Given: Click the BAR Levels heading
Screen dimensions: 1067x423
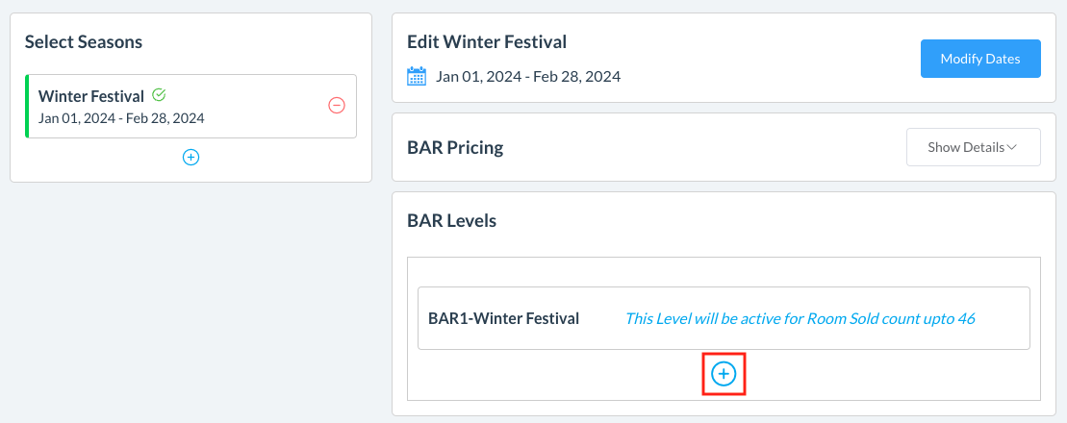Looking at the screenshot, I should 451,220.
